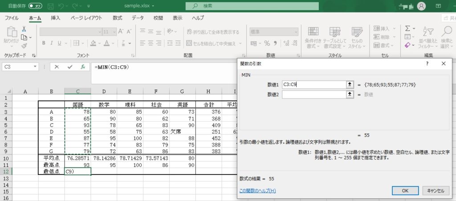Screen dimensions: 456x201
Task: Click the Cut scissors icon
Action: pyautogui.click(x=24, y=29)
